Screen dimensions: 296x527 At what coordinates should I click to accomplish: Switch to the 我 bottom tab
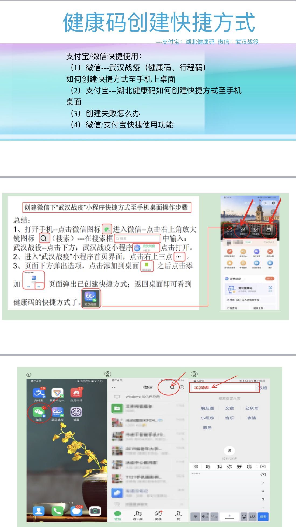178,515
